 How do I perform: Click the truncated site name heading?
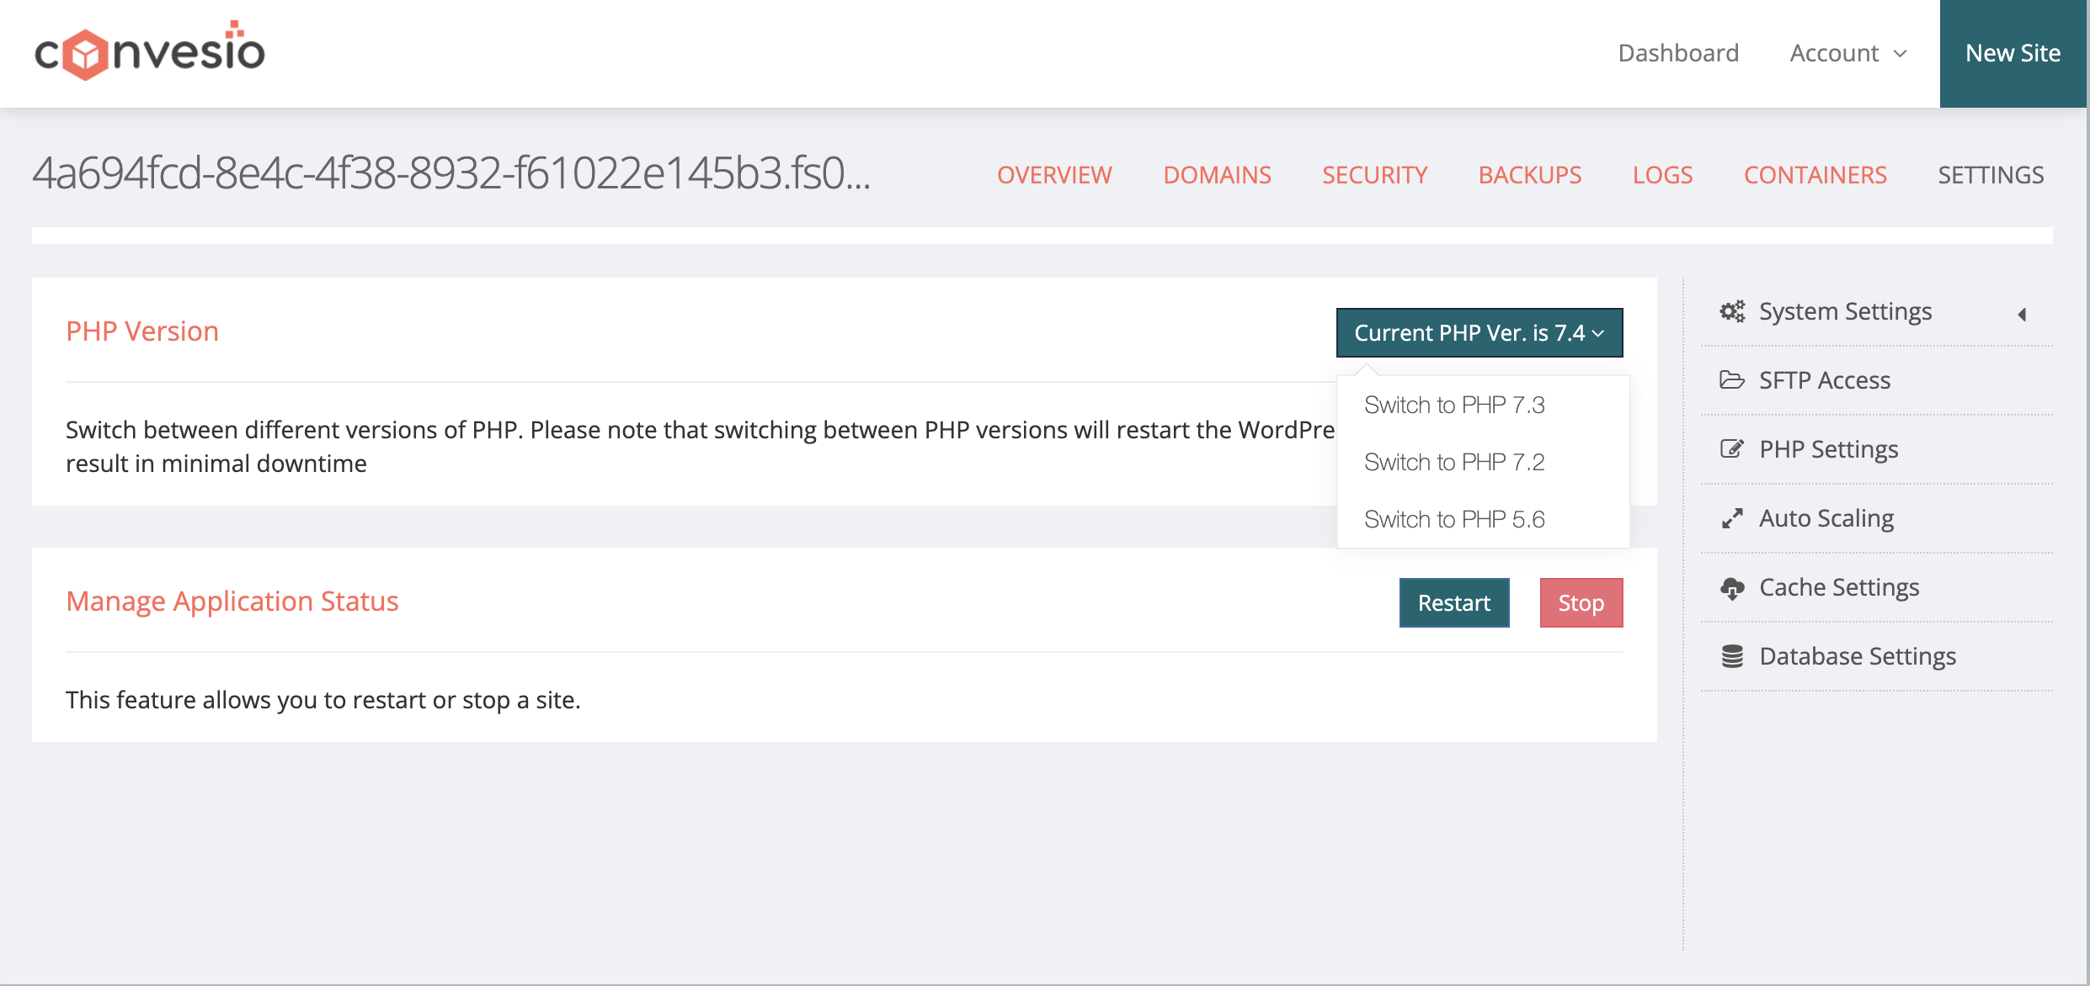pyautogui.click(x=451, y=173)
